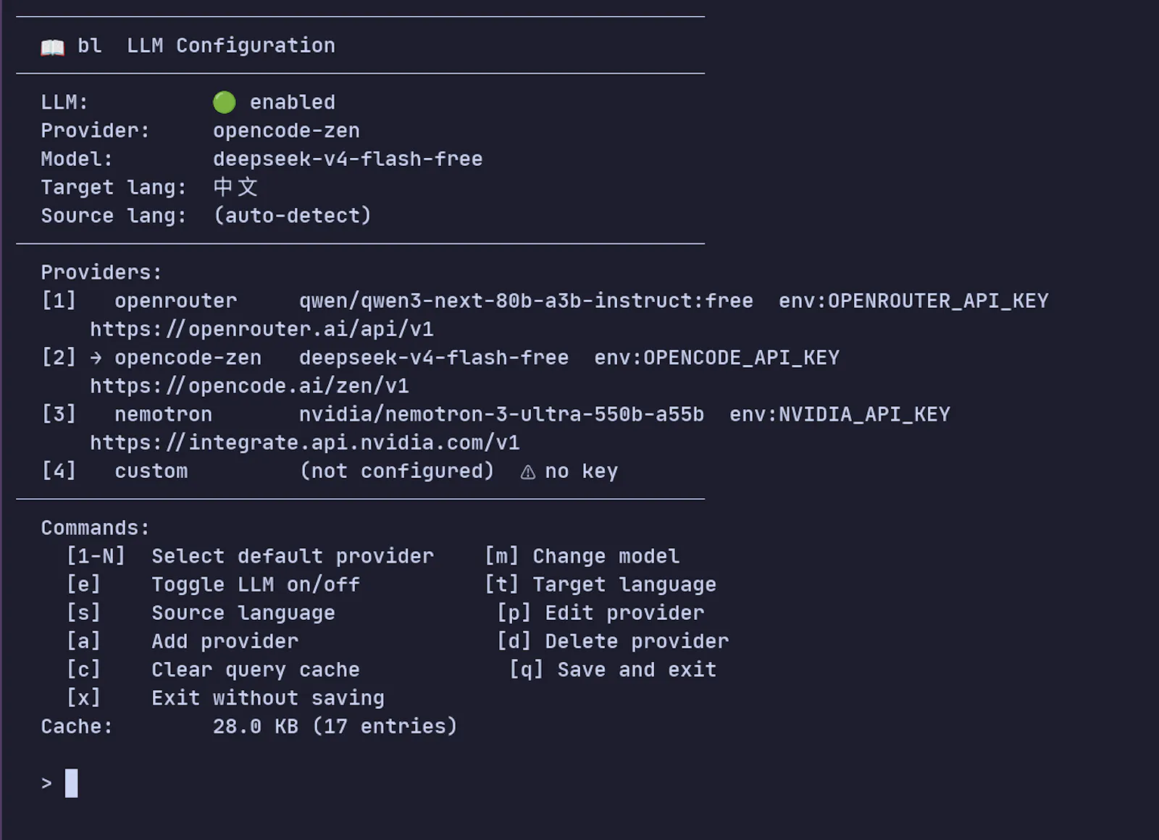Click env:OPENCODE_API_KEY text

pos(716,358)
